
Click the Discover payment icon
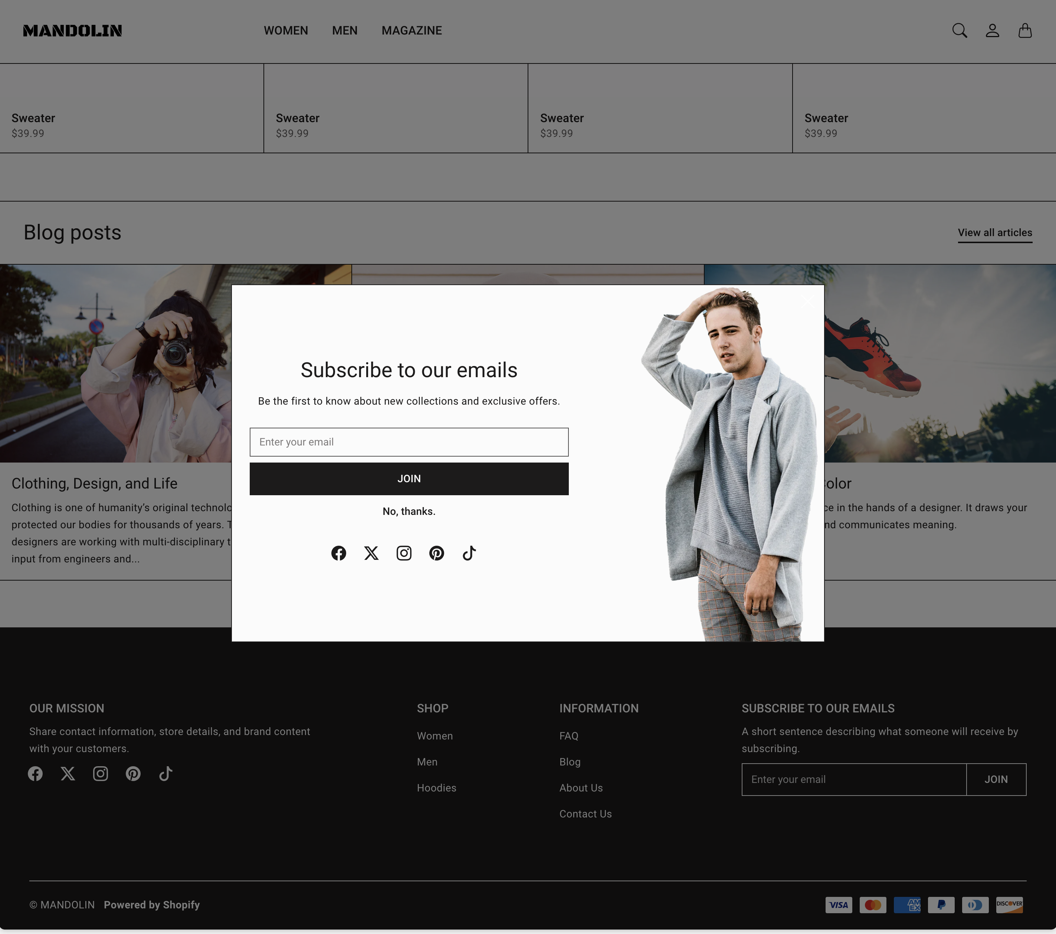[x=1009, y=905]
